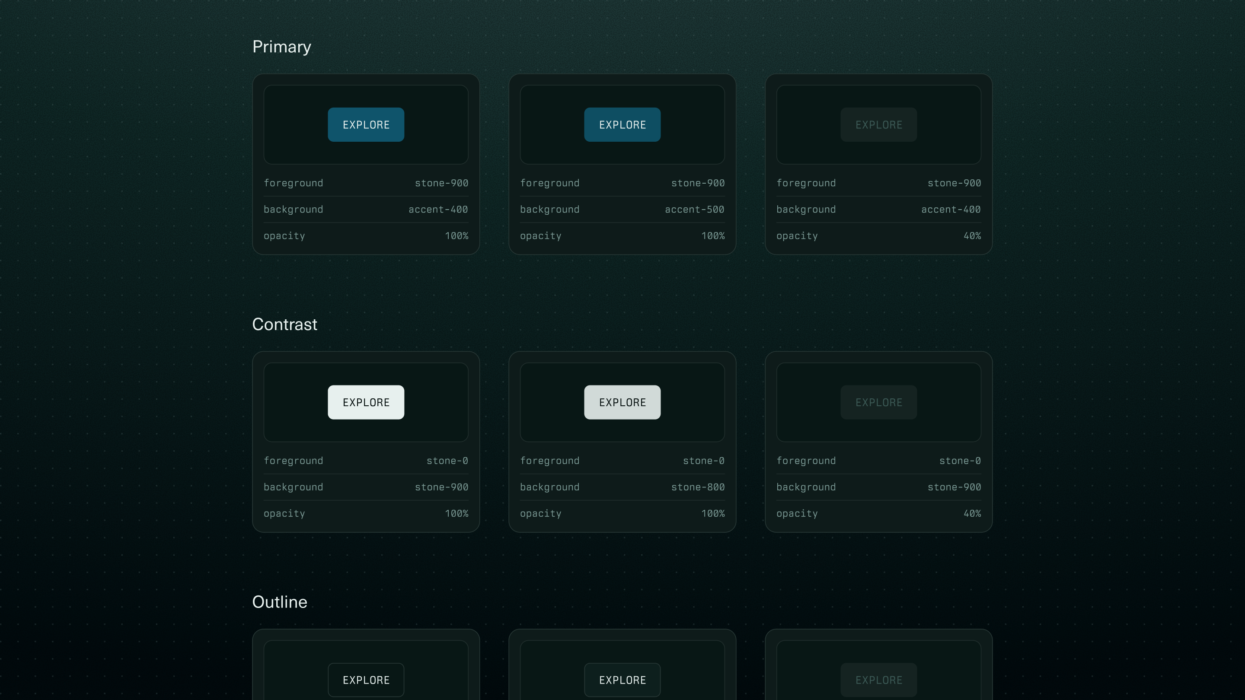The height and width of the screenshot is (700, 1245).
Task: Select 100% opacity value in the stone-800 card
Action: coord(713,513)
